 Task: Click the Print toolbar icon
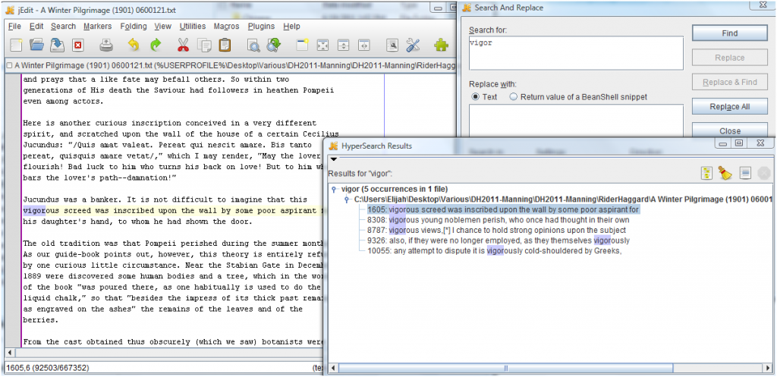tap(106, 46)
